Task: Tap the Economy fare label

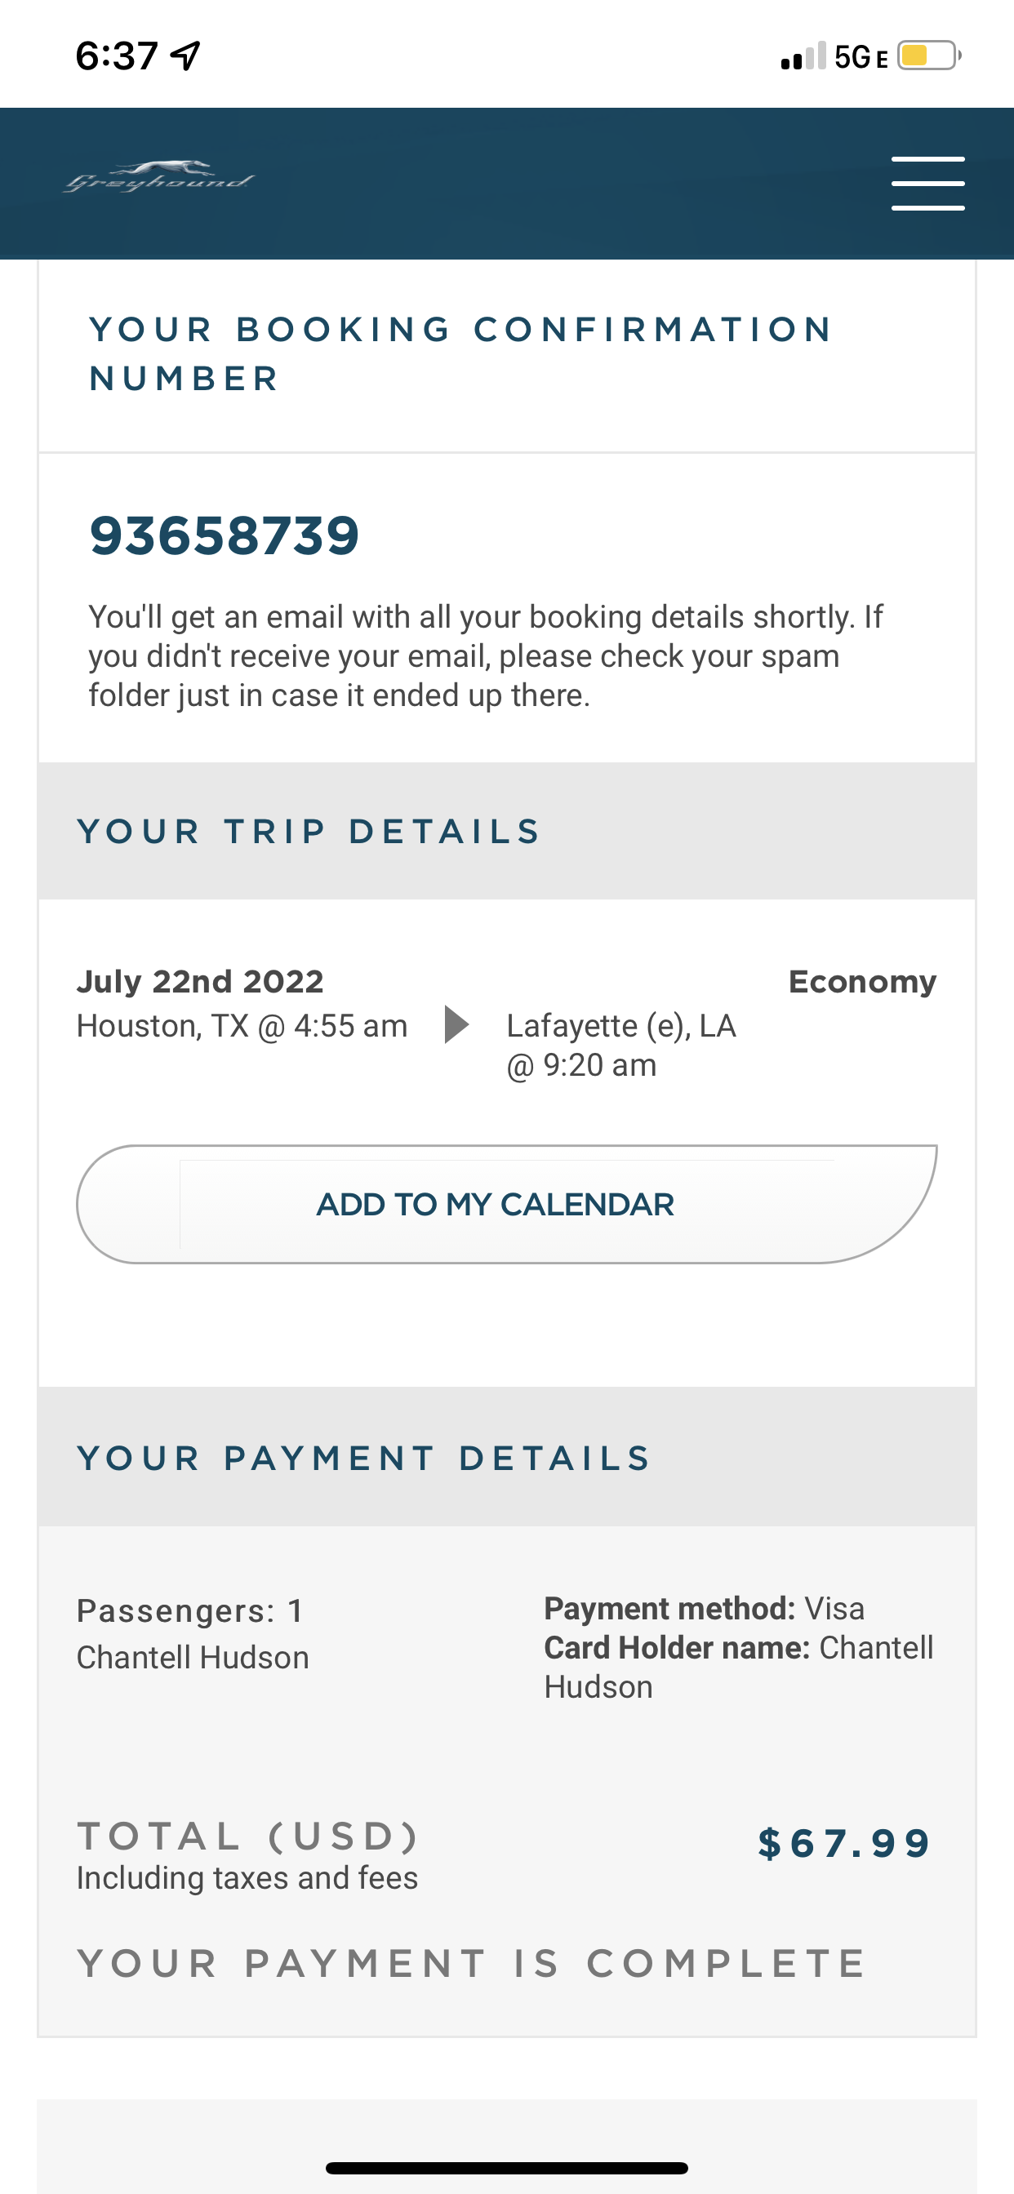Action: (x=861, y=981)
